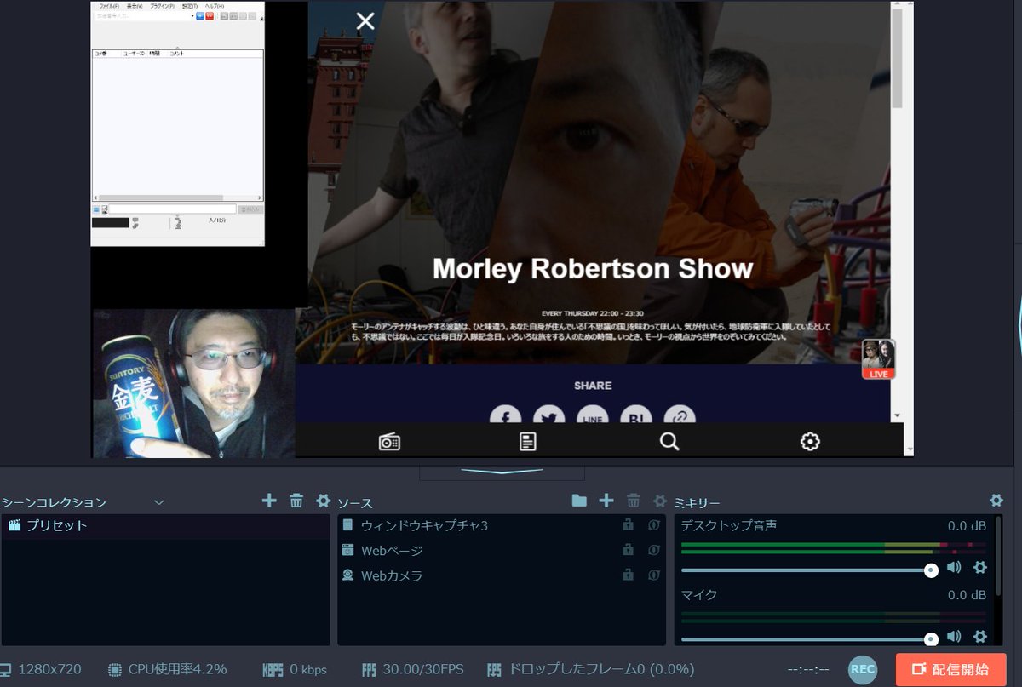Click the デスクトップ音声 0.0 dB value
Screen dimensions: 1022x687
click(967, 526)
